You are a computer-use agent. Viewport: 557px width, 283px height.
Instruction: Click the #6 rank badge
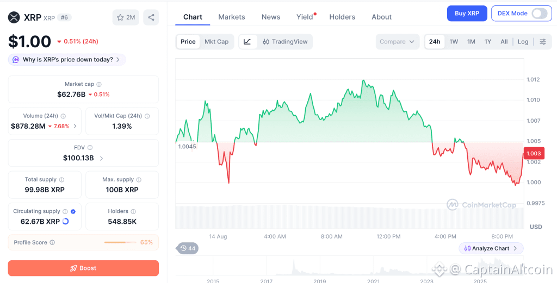click(x=64, y=17)
